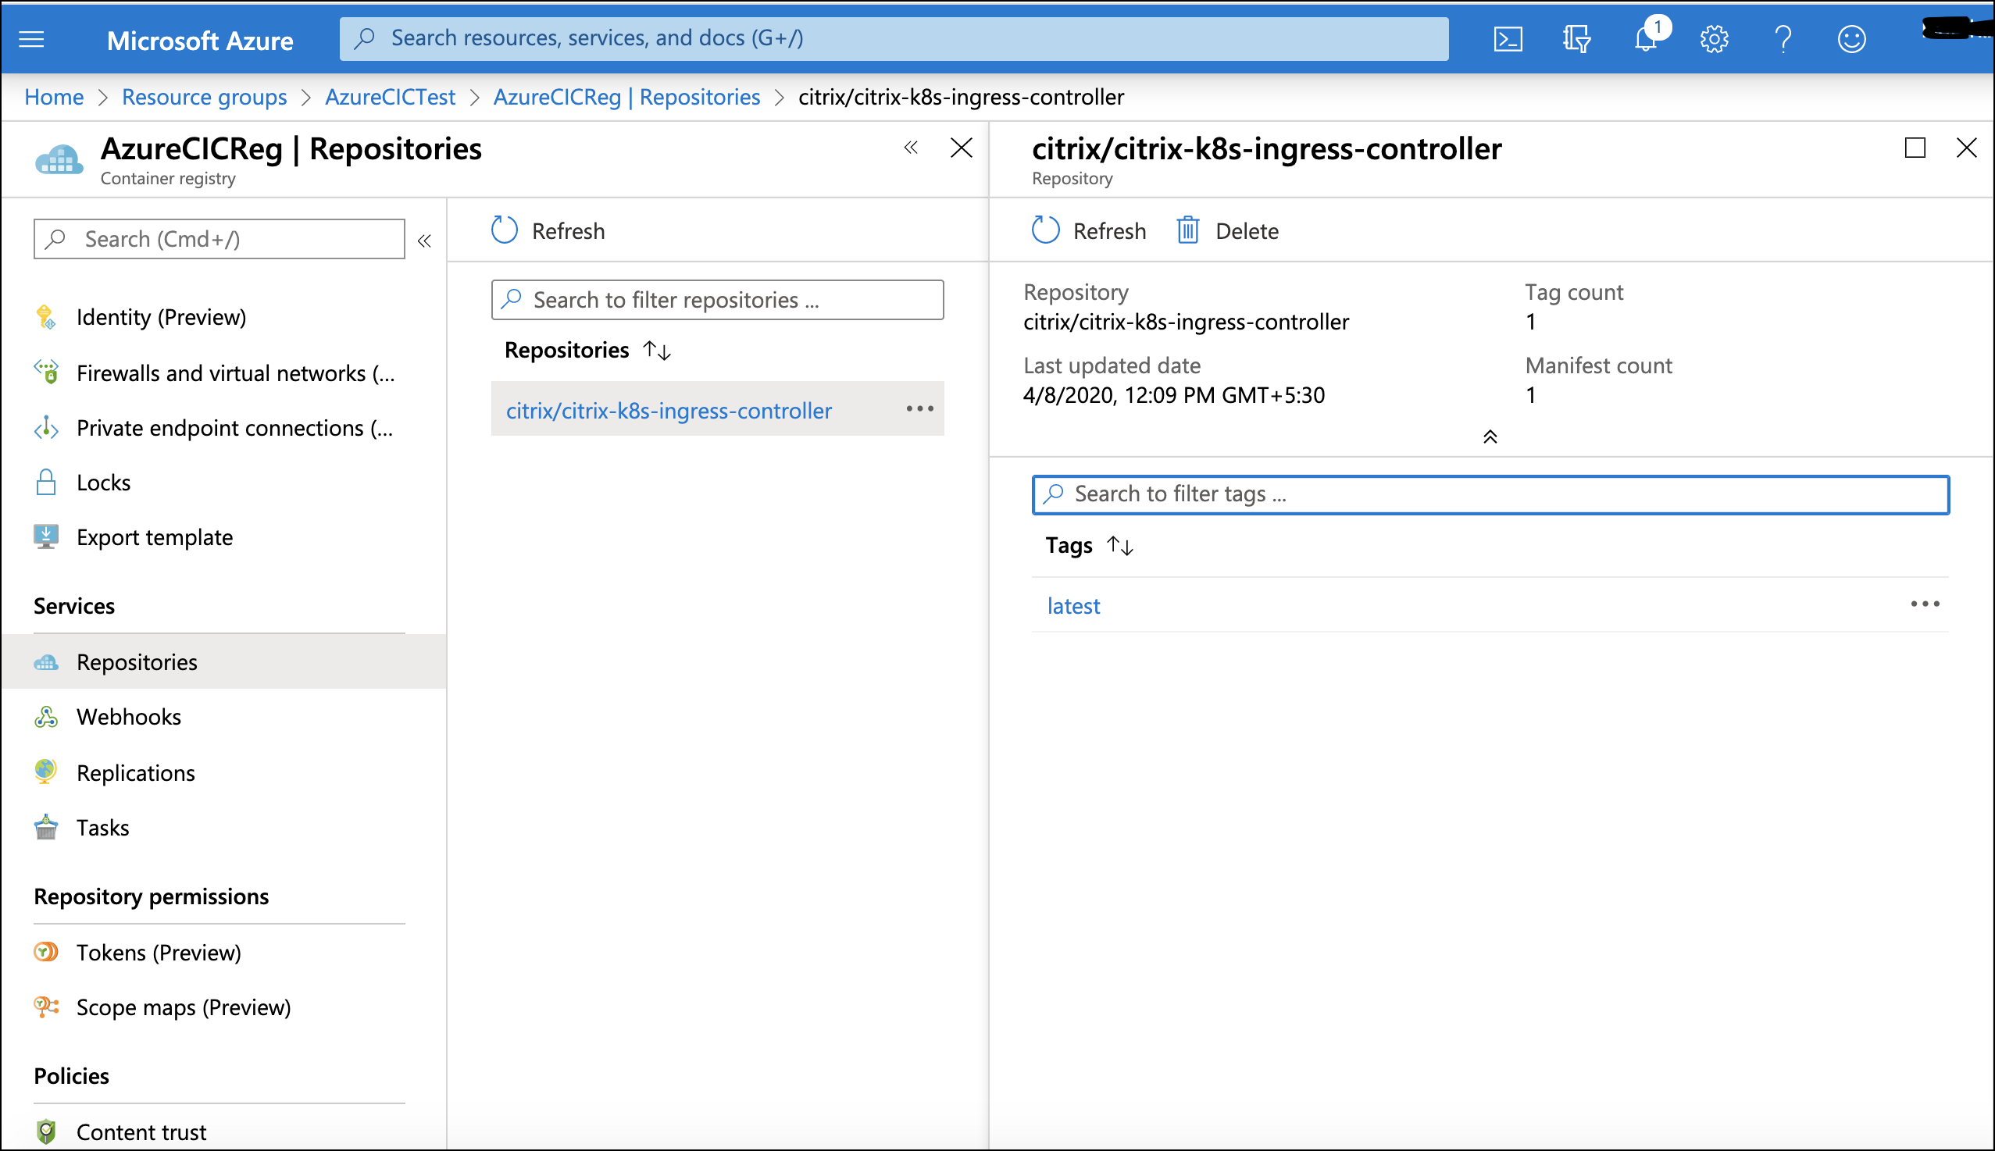Open the help question mark
The image size is (1995, 1151).
click(1783, 39)
